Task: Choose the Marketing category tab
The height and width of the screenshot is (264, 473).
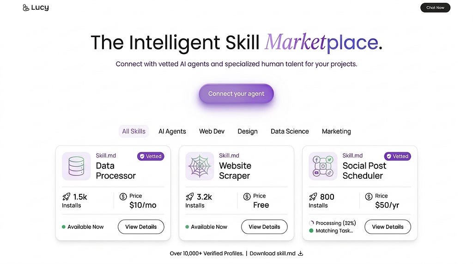Action: tap(336, 132)
